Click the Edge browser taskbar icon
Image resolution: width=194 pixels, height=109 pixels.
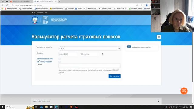pyautogui.click(x=56, y=107)
